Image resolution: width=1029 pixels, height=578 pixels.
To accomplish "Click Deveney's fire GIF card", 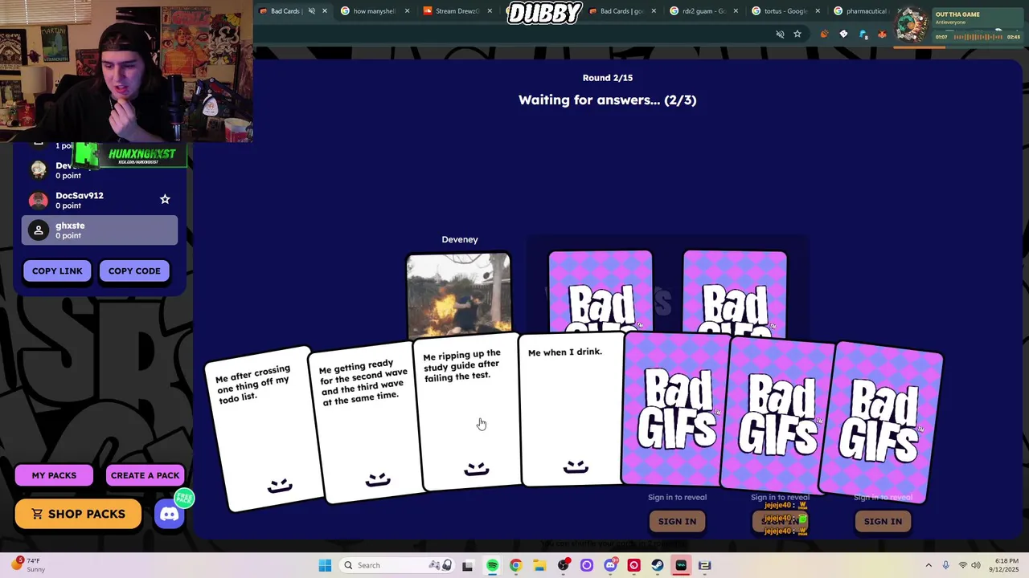I will [x=458, y=294].
